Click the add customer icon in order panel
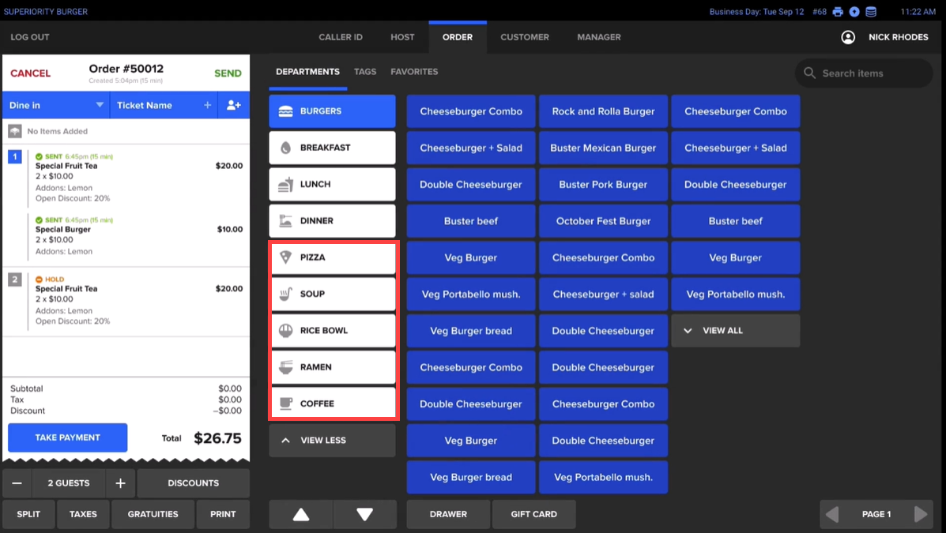 click(x=234, y=105)
